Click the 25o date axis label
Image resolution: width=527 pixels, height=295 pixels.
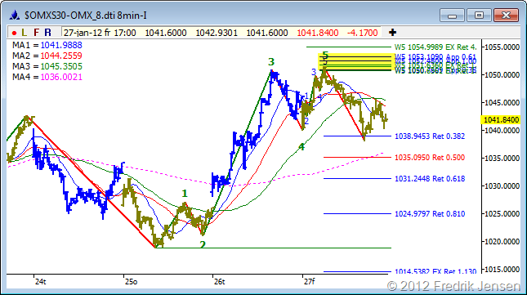click(x=131, y=282)
